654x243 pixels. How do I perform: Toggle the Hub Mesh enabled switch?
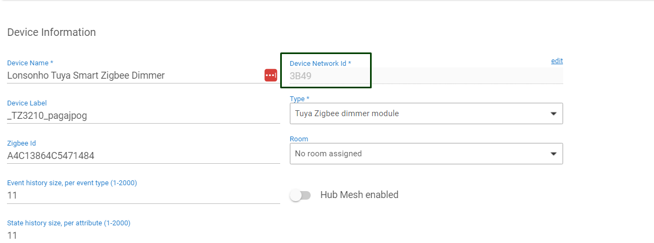click(300, 195)
